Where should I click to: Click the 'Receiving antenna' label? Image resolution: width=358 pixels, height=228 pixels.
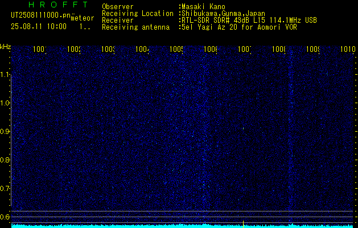point(135,27)
